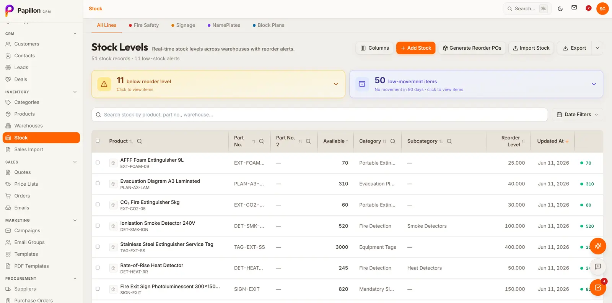
Task: Open the tasks checklist floating button
Action: tap(598, 288)
